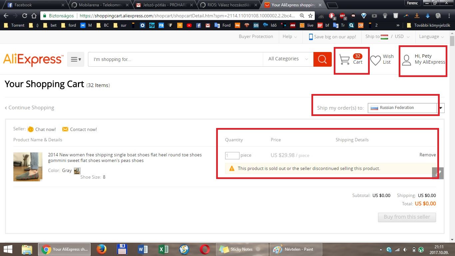The height and width of the screenshot is (256, 455).
Task: Bookmark this page with the star icon
Action: pos(310,16)
